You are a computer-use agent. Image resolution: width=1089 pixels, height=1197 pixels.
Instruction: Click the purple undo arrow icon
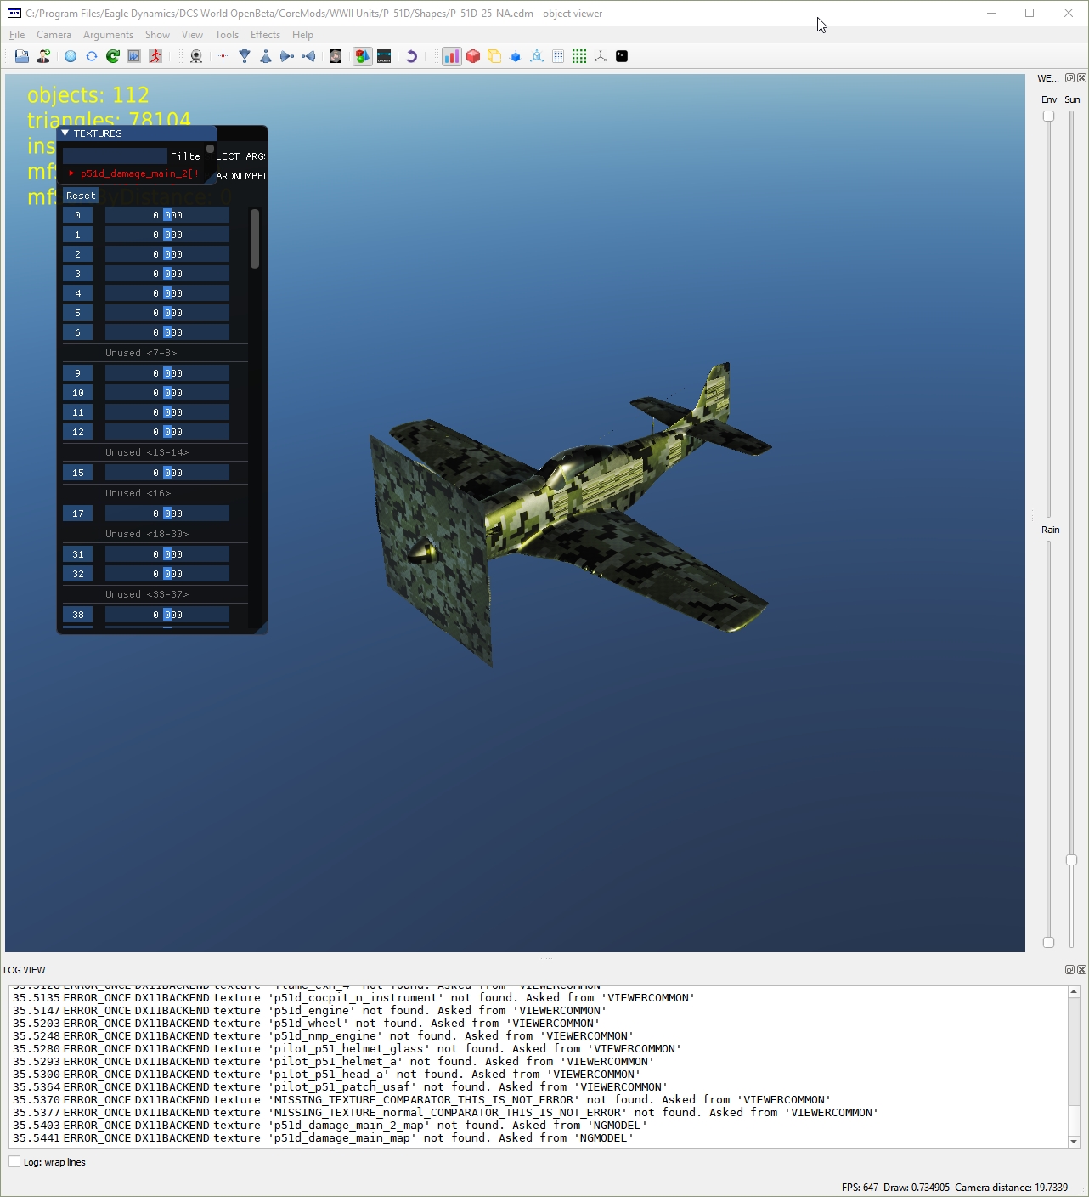coord(411,56)
